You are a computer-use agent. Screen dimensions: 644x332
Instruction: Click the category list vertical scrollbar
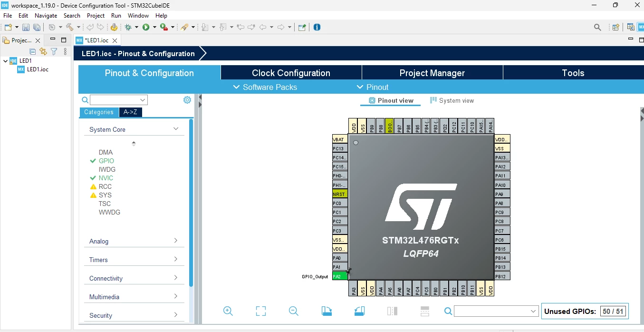click(191, 203)
